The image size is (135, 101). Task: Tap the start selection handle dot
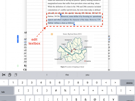(61, 15)
